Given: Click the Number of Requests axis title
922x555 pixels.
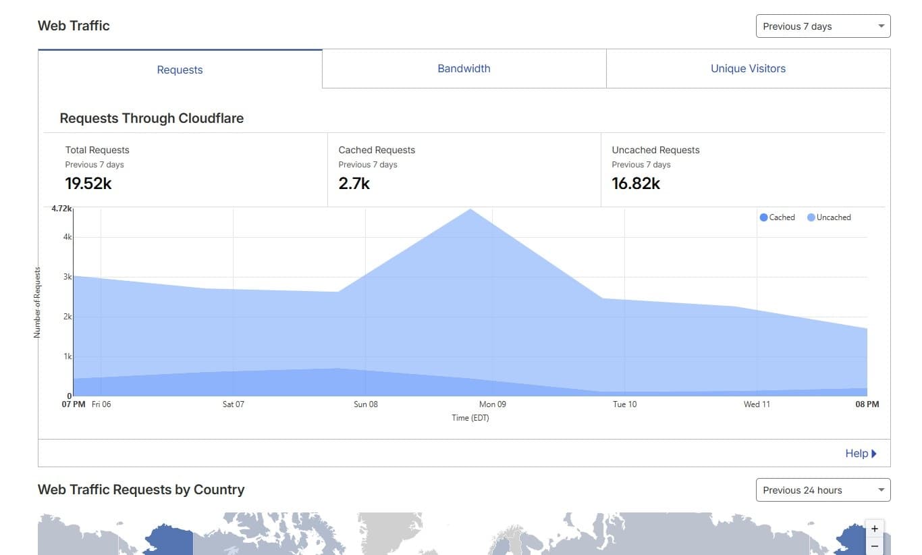Looking at the screenshot, I should point(38,302).
